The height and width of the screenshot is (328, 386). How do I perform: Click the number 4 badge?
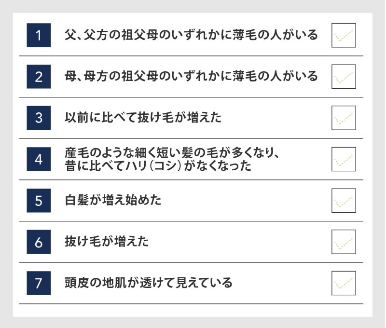(39, 159)
